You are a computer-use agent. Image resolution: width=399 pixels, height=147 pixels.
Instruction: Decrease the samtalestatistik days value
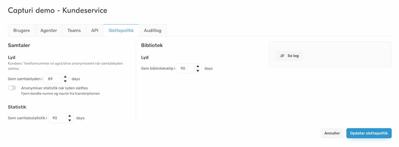[70, 121]
